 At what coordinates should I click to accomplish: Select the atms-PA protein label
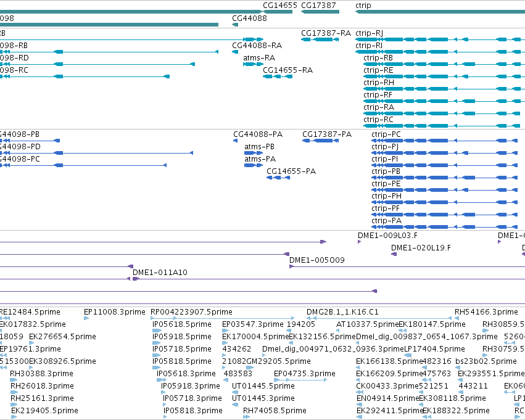pos(260,159)
